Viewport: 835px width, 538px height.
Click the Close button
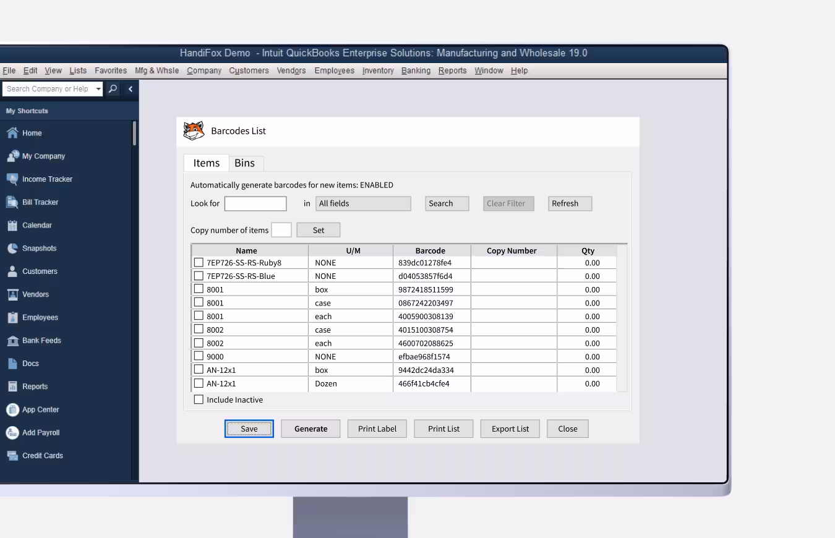(568, 429)
